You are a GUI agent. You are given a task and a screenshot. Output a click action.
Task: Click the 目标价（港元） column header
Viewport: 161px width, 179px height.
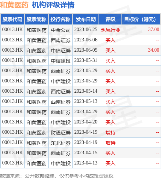click(141, 19)
